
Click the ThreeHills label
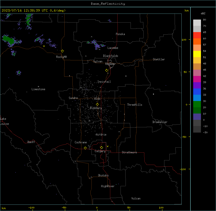tap(135, 105)
